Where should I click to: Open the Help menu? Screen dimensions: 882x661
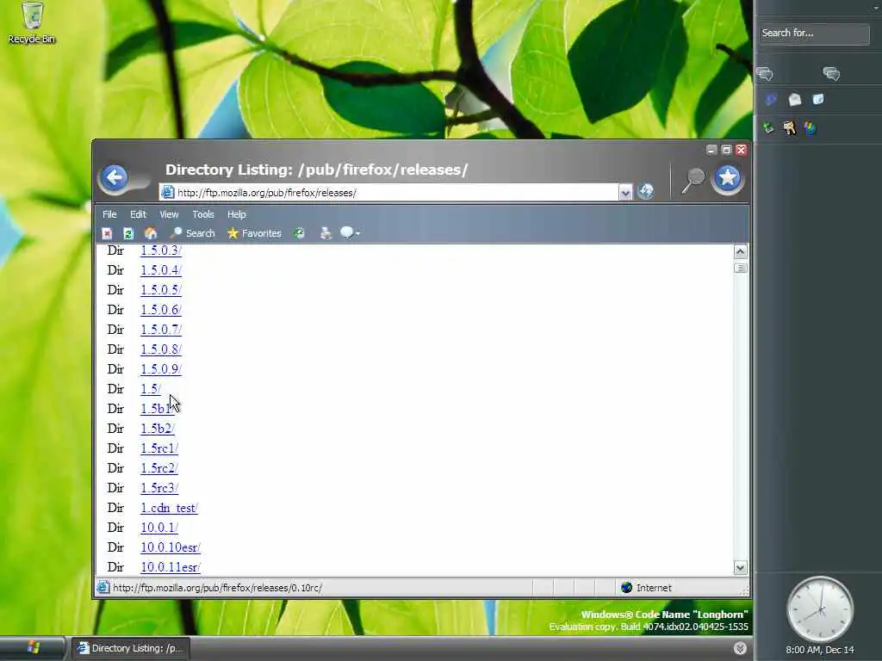click(236, 214)
